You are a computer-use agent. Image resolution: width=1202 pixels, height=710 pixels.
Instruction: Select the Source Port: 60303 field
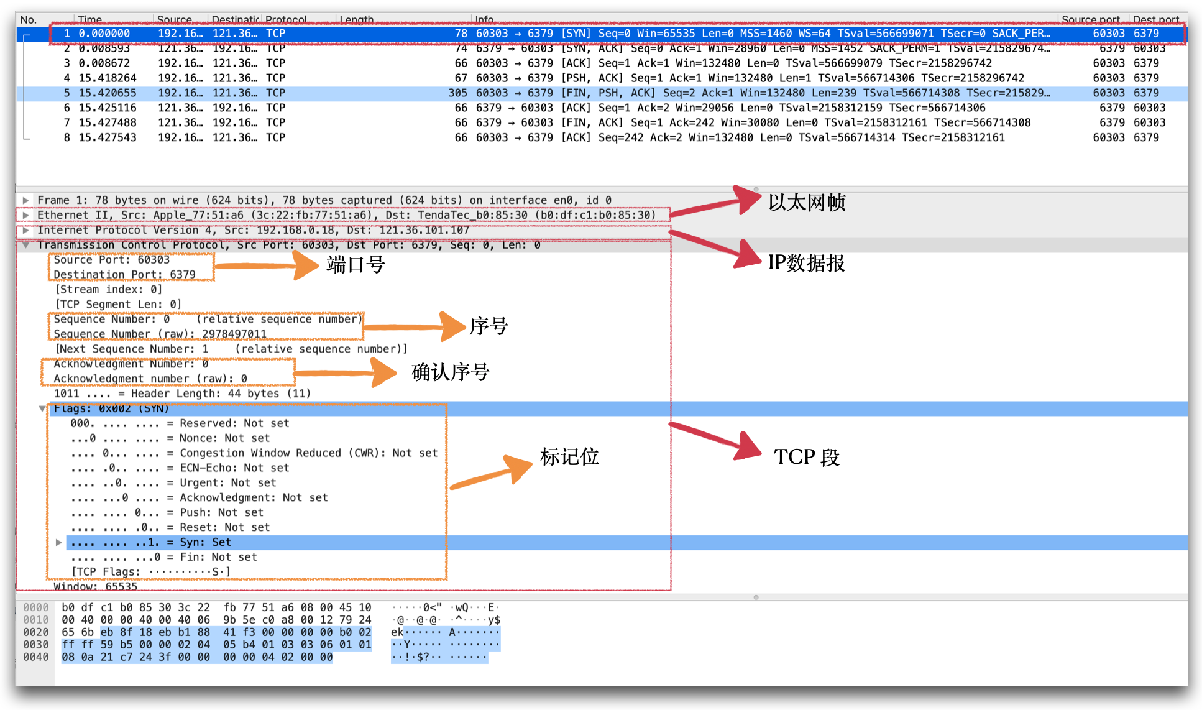[x=112, y=260]
